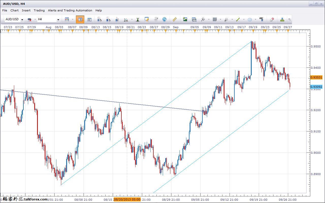Click the blue 0.93092 price label
This screenshot has width=325, height=203.
click(x=316, y=87)
